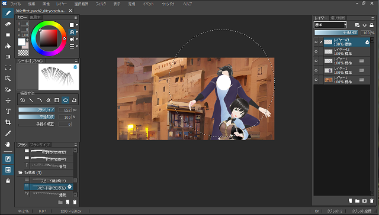
Task: Select the eraser tool
Action: click(x=8, y=24)
